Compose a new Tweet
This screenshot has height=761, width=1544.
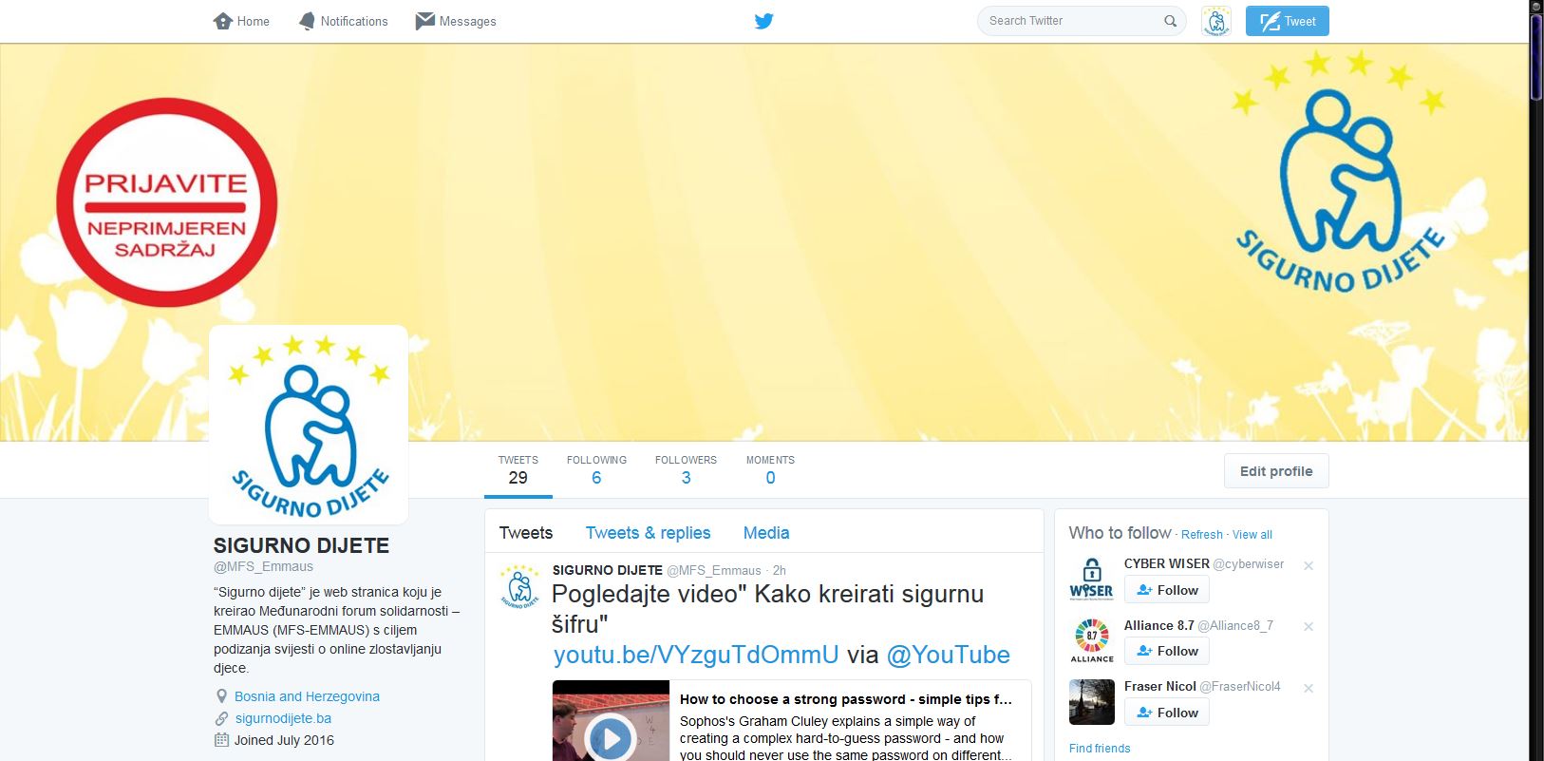pyautogui.click(x=1287, y=21)
